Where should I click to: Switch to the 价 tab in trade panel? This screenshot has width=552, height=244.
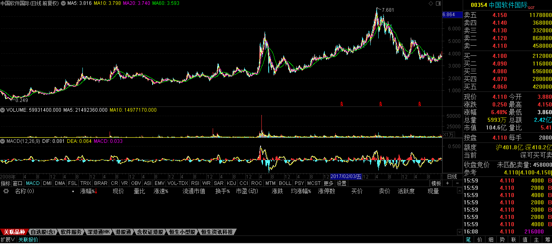(480, 240)
